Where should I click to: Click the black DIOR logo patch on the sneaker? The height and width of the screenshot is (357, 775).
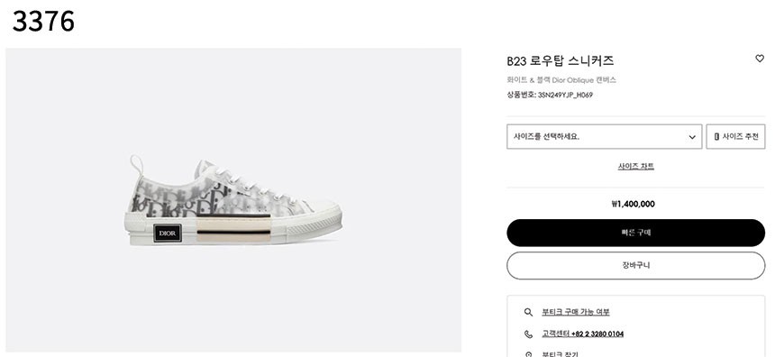(168, 233)
